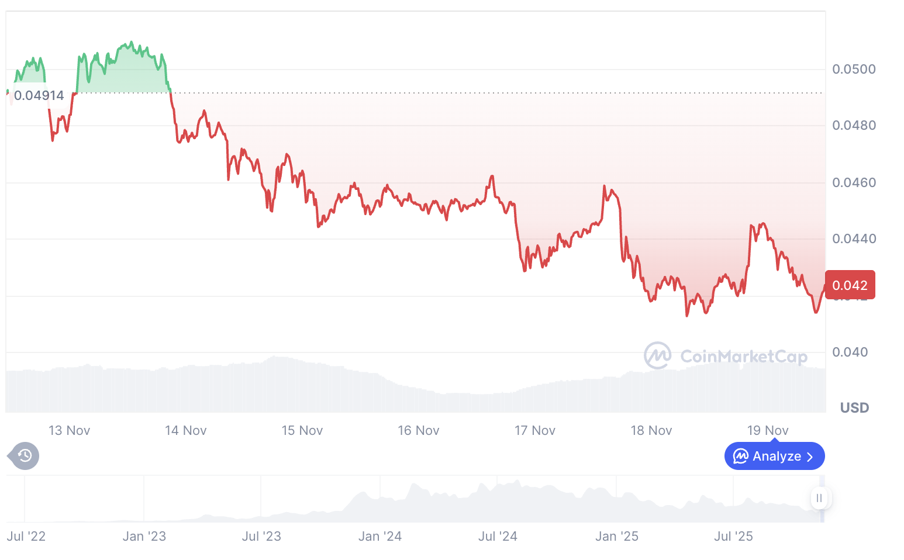Click the 0.04914 opening price label
The width and height of the screenshot is (904, 560).
click(x=39, y=96)
